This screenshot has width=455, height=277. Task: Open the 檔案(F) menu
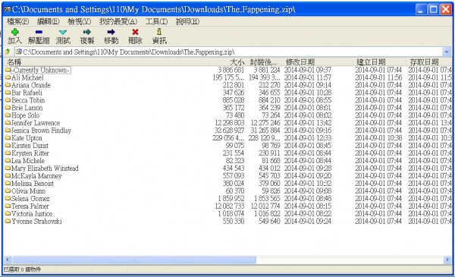[17, 21]
